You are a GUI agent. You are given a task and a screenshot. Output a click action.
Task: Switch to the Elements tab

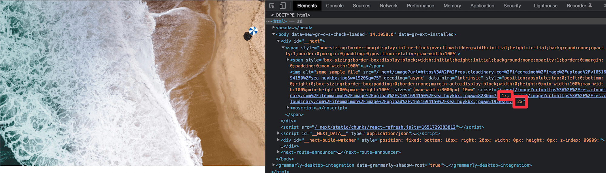tap(307, 6)
